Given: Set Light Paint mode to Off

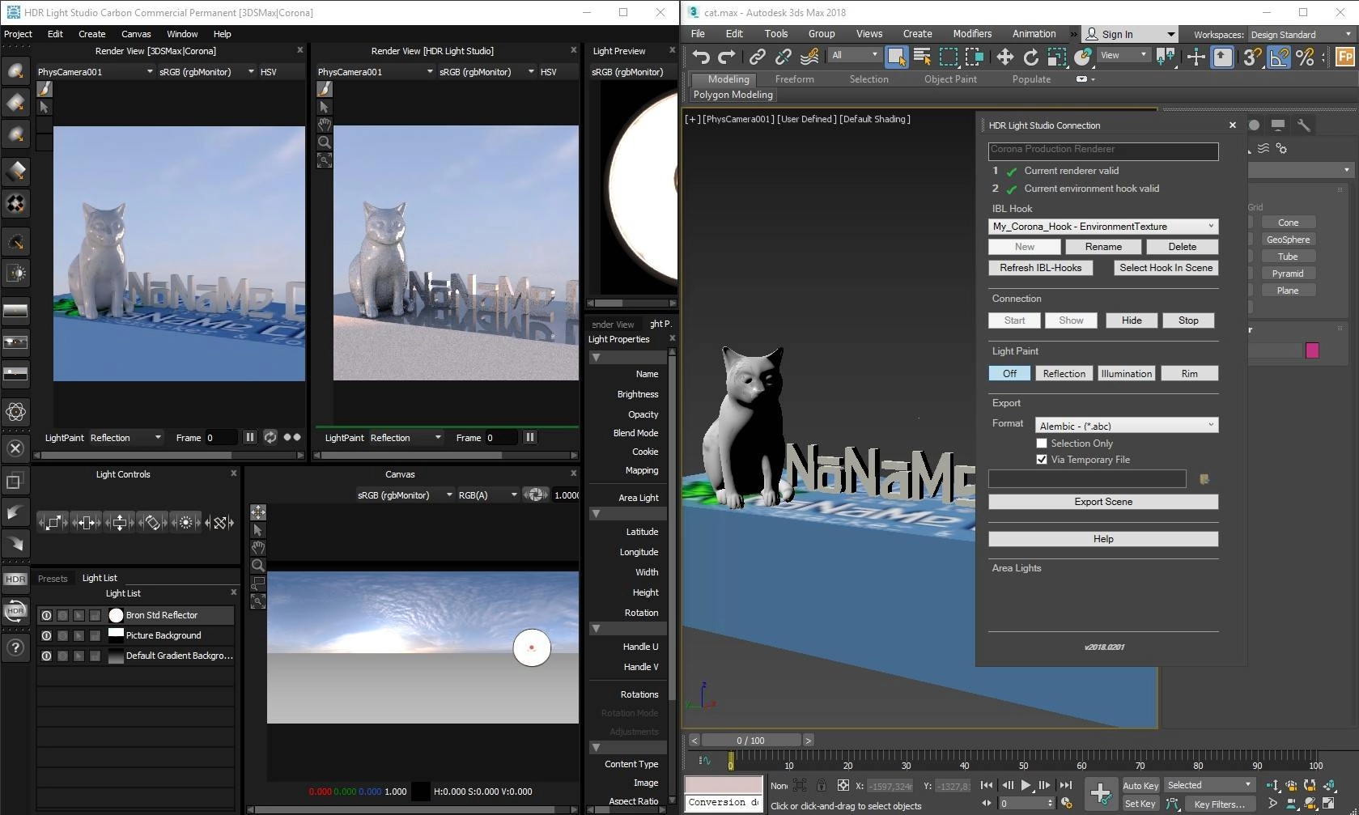Looking at the screenshot, I should [1009, 374].
